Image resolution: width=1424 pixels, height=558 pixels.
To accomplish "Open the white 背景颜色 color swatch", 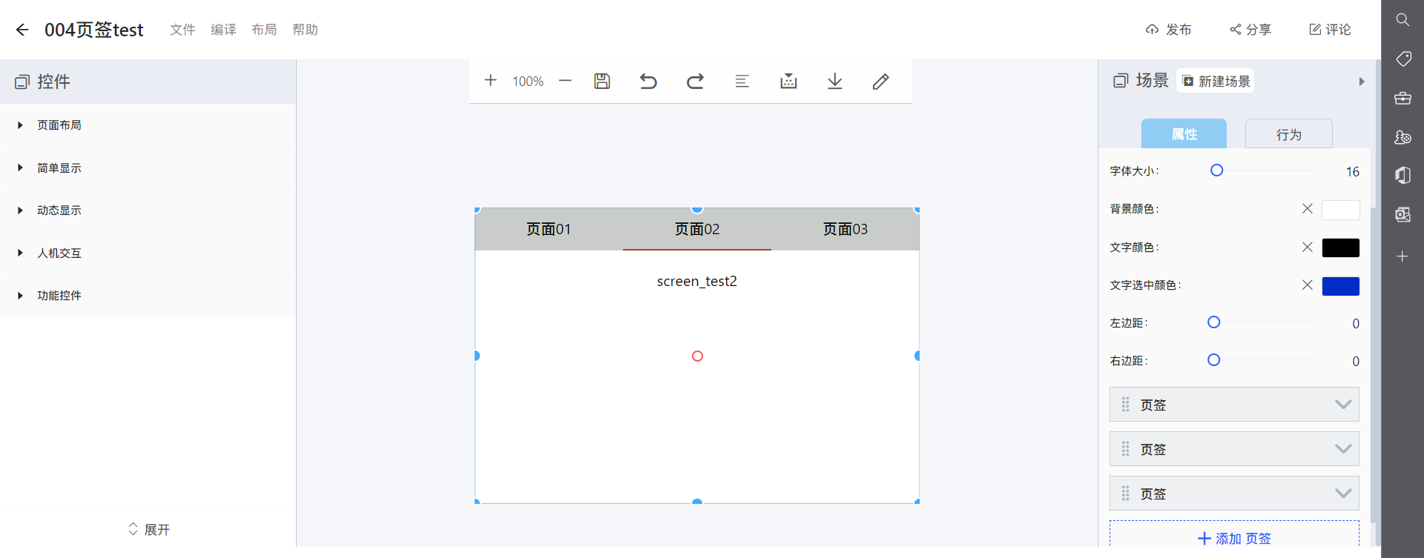I will tap(1341, 210).
